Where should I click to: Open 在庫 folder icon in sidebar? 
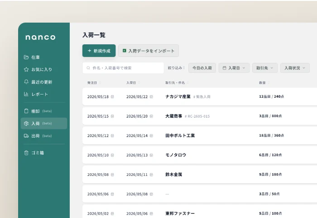pos(26,57)
